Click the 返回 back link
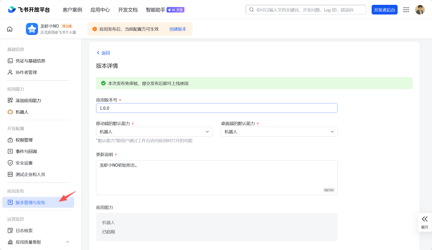The width and height of the screenshot is (432, 250). tap(103, 53)
